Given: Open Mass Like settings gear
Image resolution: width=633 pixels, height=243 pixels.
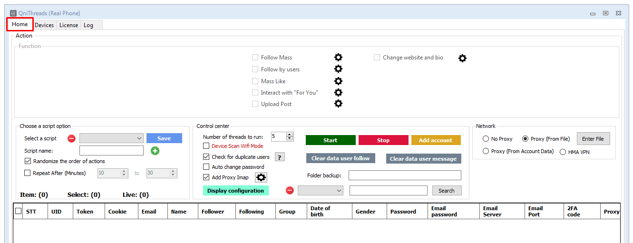Looking at the screenshot, I should (338, 81).
